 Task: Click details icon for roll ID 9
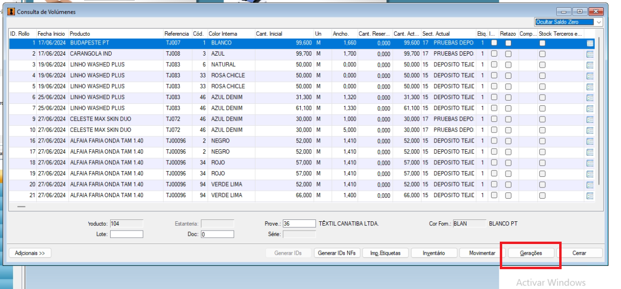590,119
